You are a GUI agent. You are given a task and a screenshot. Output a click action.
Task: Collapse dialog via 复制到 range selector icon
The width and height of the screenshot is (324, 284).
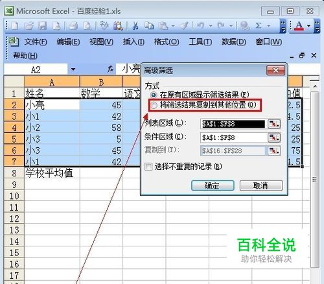tap(274, 151)
